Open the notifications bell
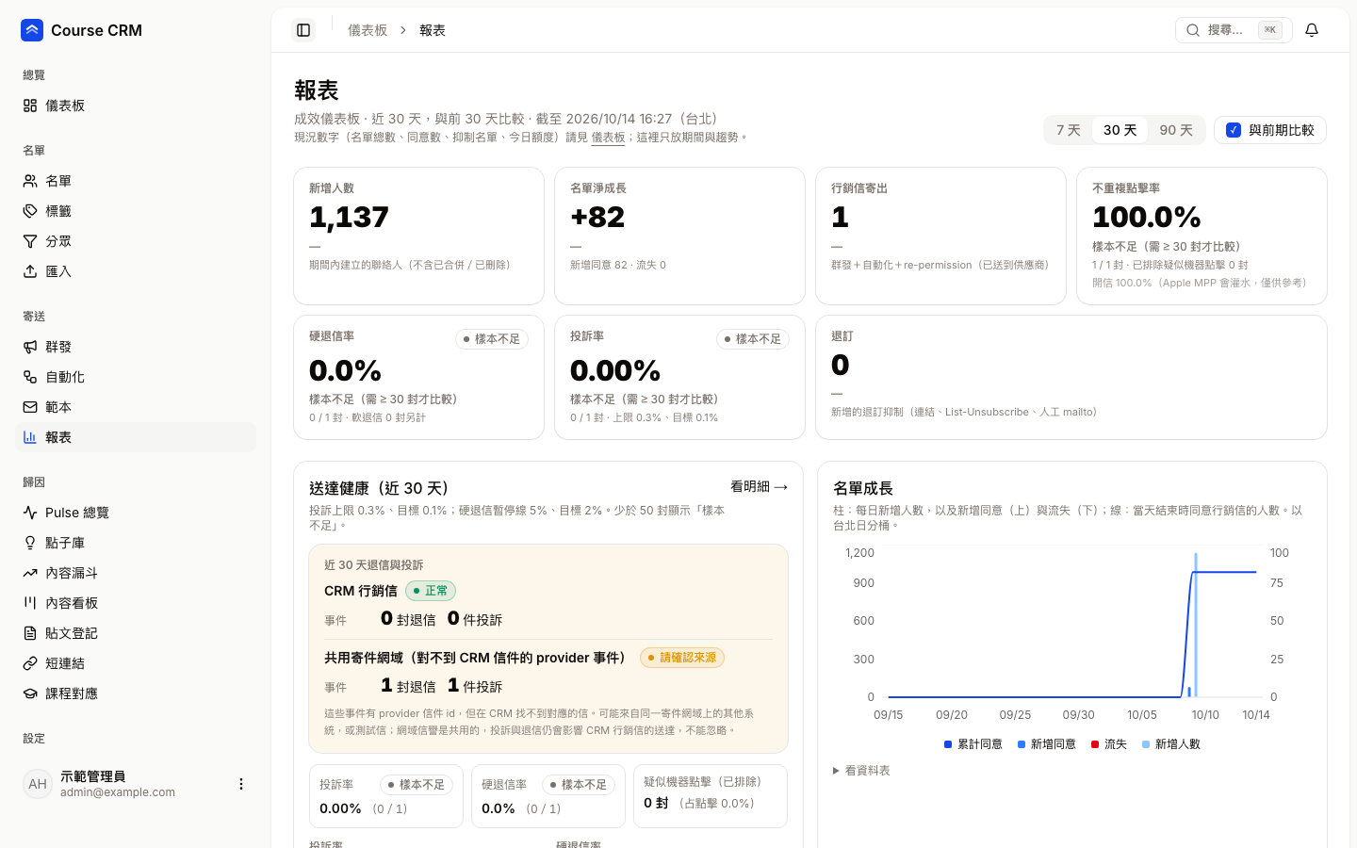Screen dimensions: 1357x848 pyautogui.click(x=1312, y=30)
